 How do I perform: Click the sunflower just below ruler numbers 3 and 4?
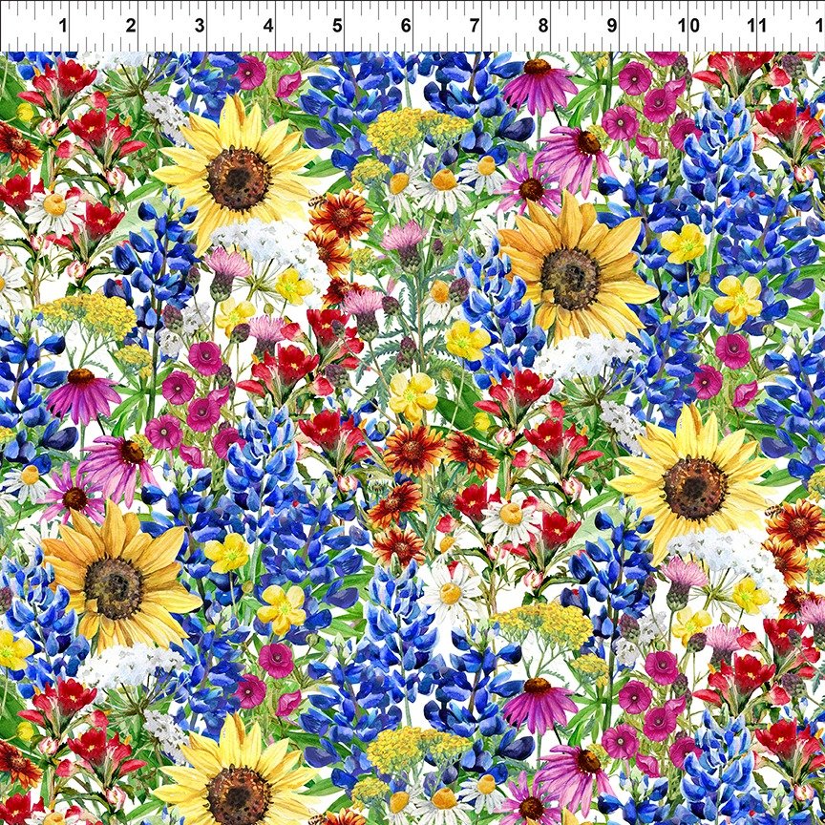click(239, 179)
